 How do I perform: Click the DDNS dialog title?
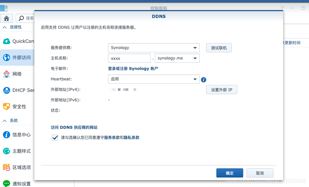(159, 17)
